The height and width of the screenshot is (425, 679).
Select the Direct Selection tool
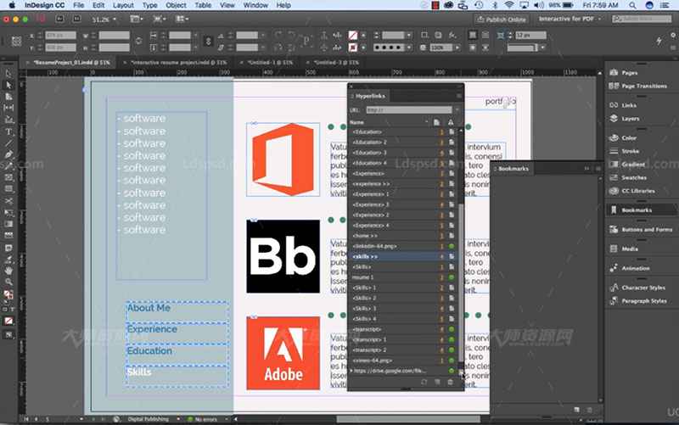tap(8, 86)
